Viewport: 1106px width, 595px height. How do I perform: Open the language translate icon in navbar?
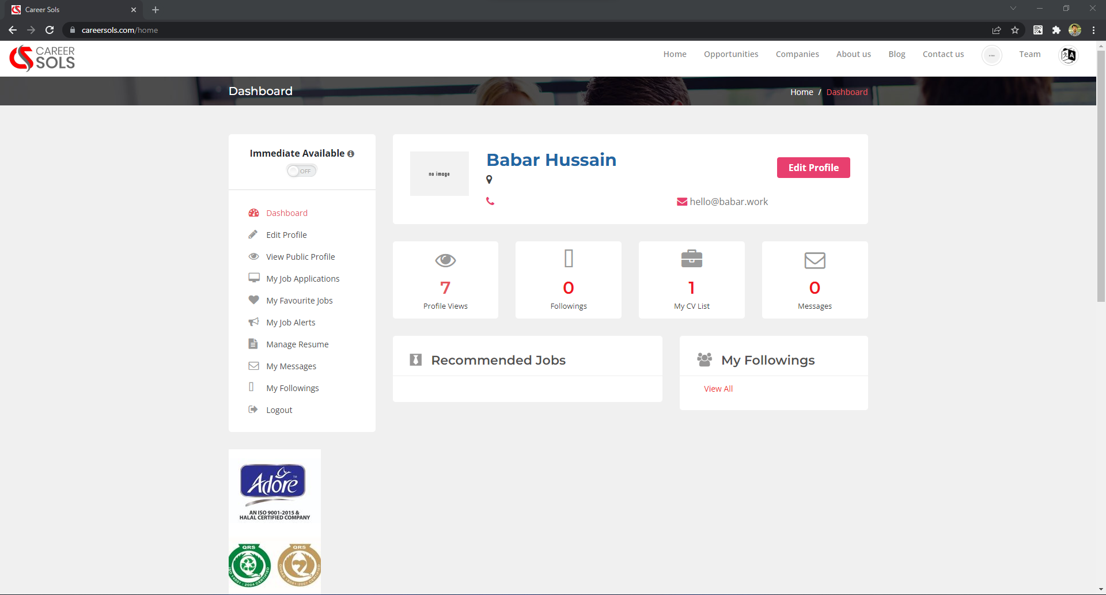tap(1069, 55)
